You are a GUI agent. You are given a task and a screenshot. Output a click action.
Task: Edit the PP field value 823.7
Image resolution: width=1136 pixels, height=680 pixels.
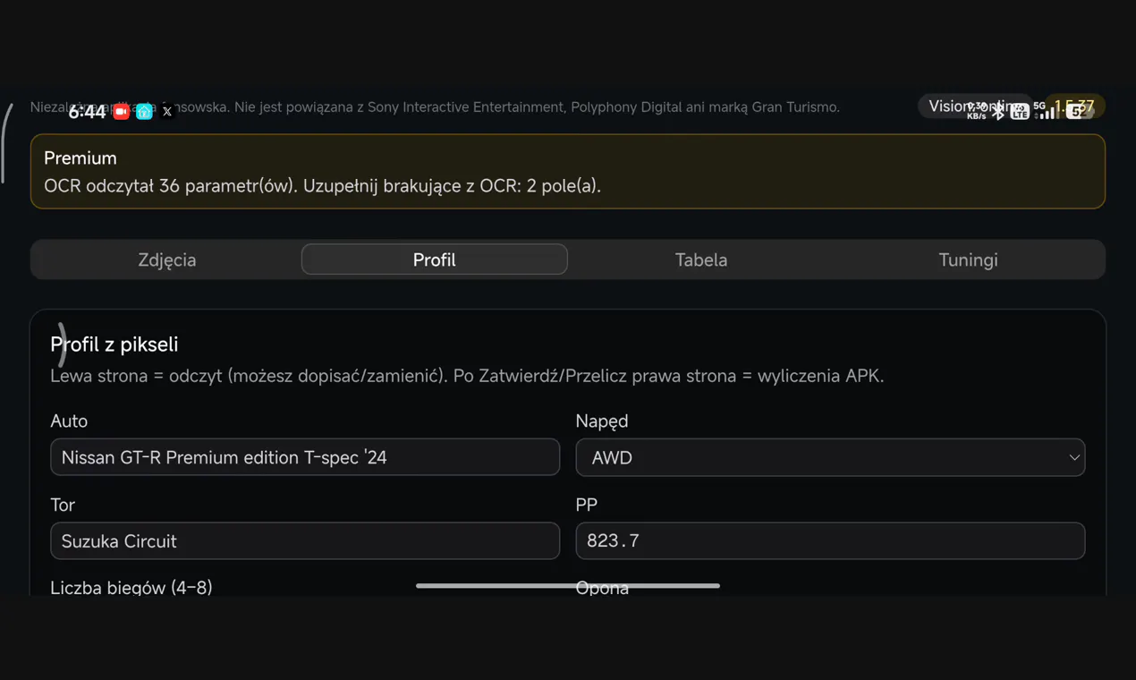[830, 541]
